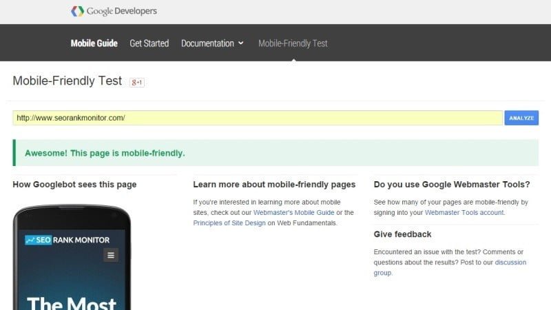The height and width of the screenshot is (310, 551).
Task: Click the 'Learn more about mobile-friendly pages' heading
Action: (274, 185)
